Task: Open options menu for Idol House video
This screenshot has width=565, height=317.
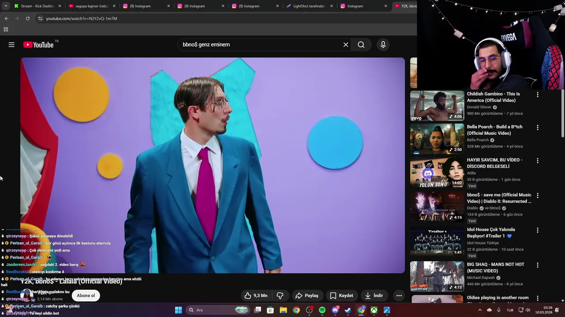Action: (x=537, y=230)
